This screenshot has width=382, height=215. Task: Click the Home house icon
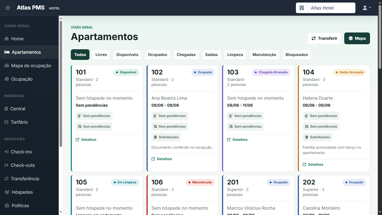7,39
